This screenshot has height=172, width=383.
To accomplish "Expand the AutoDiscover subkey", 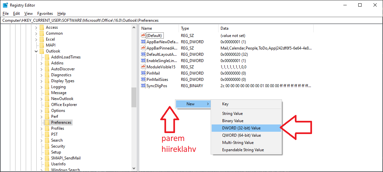I will pyautogui.click(x=41, y=69).
